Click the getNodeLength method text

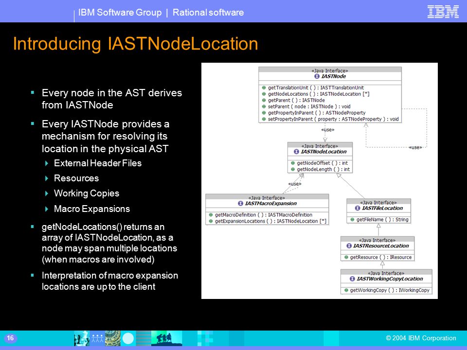point(323,169)
